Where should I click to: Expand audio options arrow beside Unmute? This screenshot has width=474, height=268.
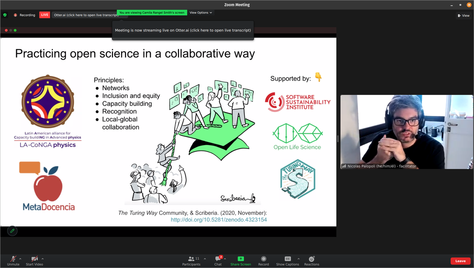point(21,259)
